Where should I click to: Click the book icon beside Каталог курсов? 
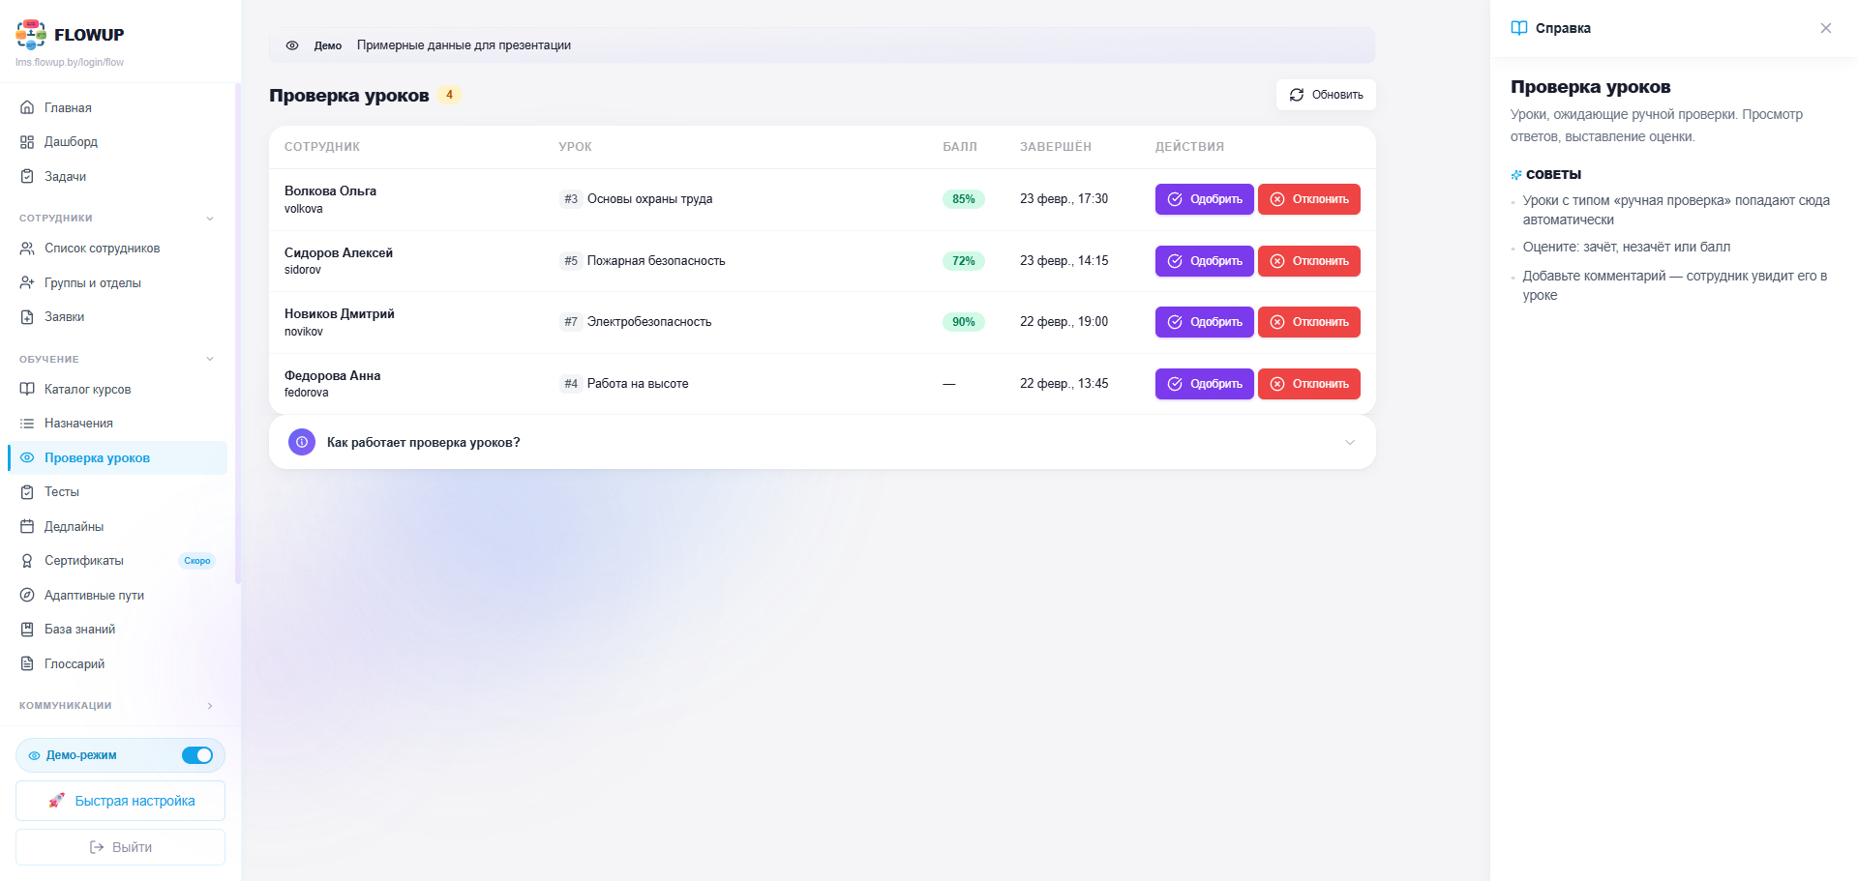coord(27,389)
